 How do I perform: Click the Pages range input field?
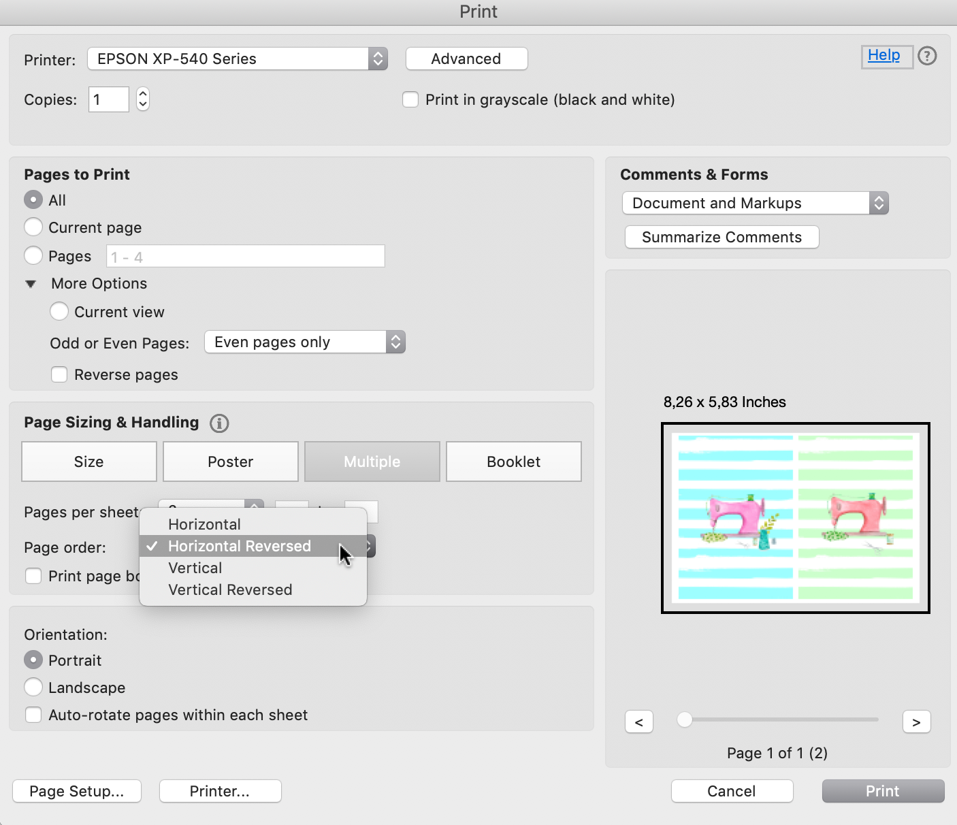pos(245,257)
